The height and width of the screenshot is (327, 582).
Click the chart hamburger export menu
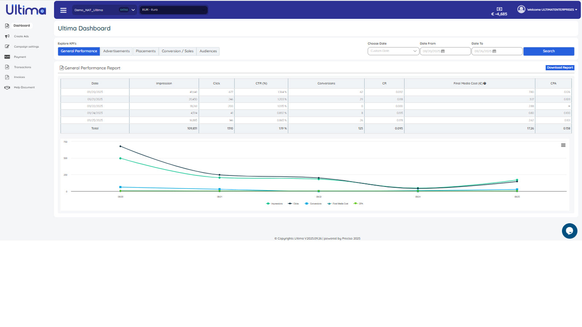coord(563,145)
